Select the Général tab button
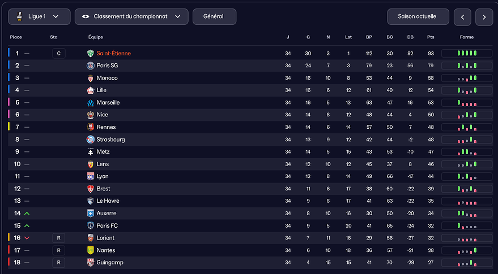Screen dimensions: 498x274 (214, 17)
